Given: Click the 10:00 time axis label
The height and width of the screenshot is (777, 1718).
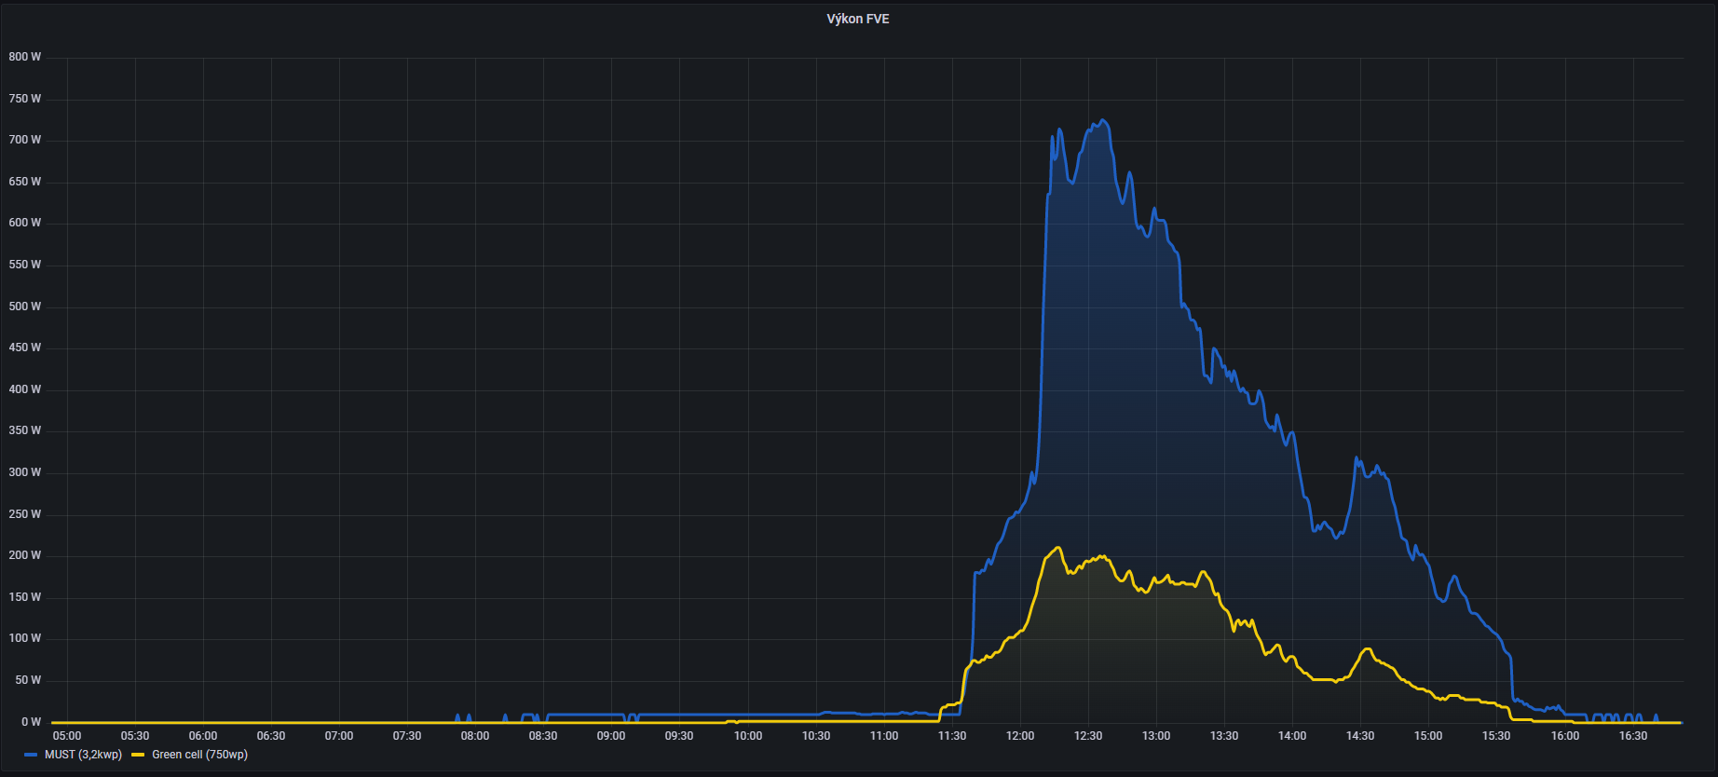Looking at the screenshot, I should [748, 736].
